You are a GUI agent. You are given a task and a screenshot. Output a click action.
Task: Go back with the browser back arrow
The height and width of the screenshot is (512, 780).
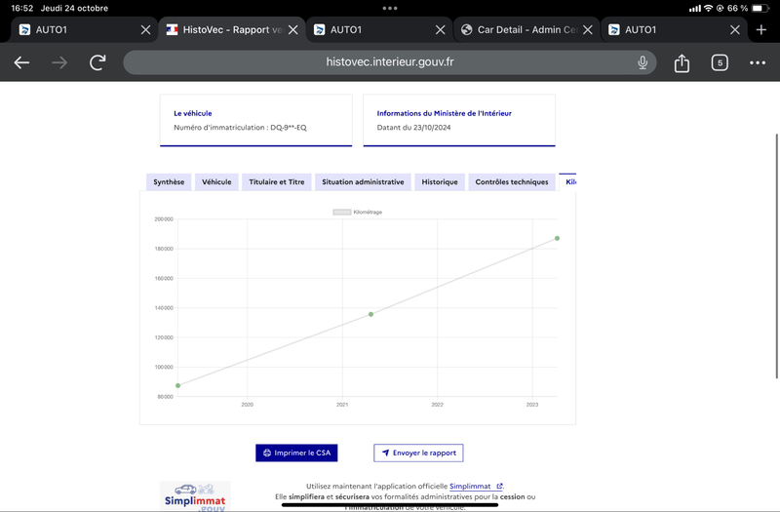[x=21, y=62]
